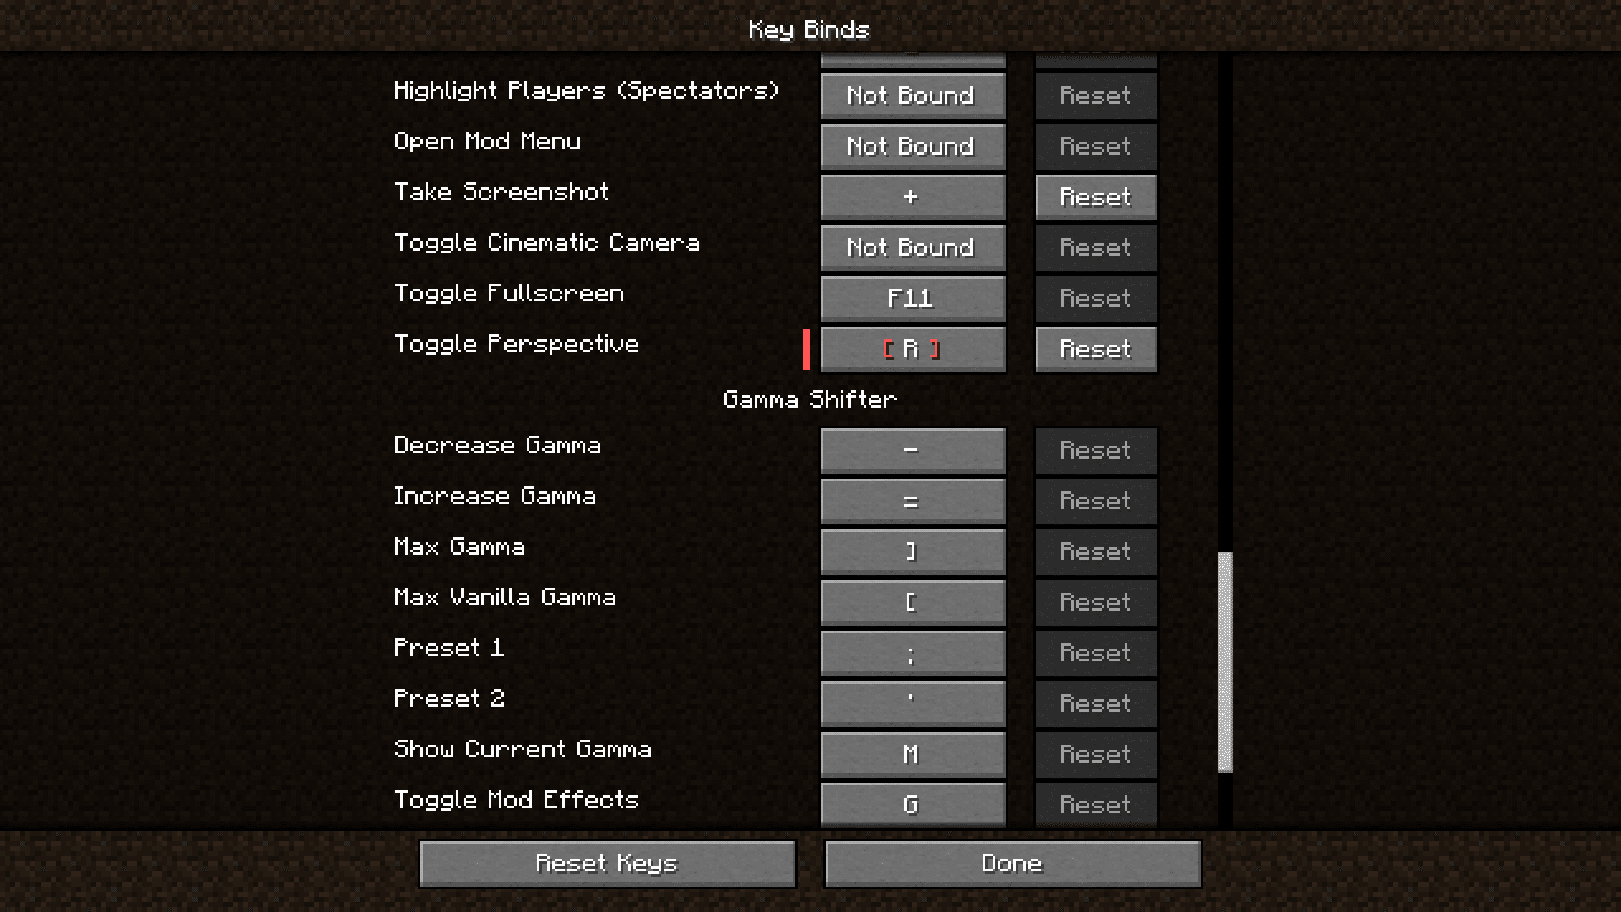Bind key for Toggle Cinematic Camera
This screenshot has height=912, width=1621.
[x=912, y=247]
